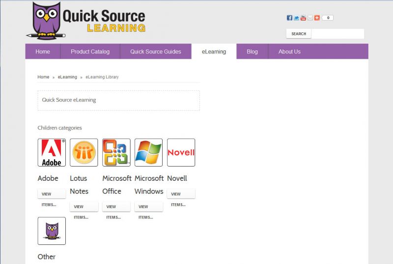
Task: View items under Novell
Action: pyautogui.click(x=181, y=194)
